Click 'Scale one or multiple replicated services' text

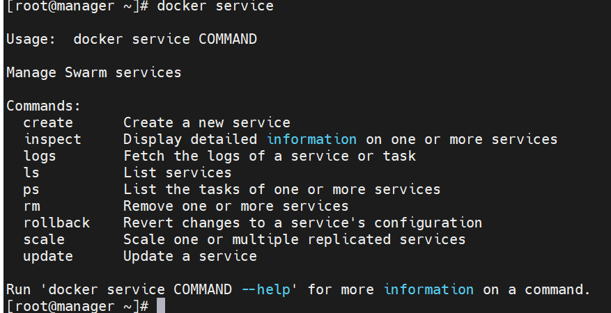coord(294,239)
